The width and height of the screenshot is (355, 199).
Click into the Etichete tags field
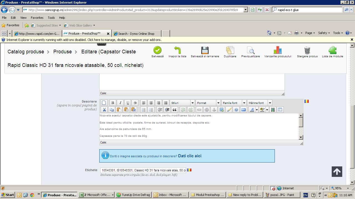pyautogui.click(x=143, y=170)
